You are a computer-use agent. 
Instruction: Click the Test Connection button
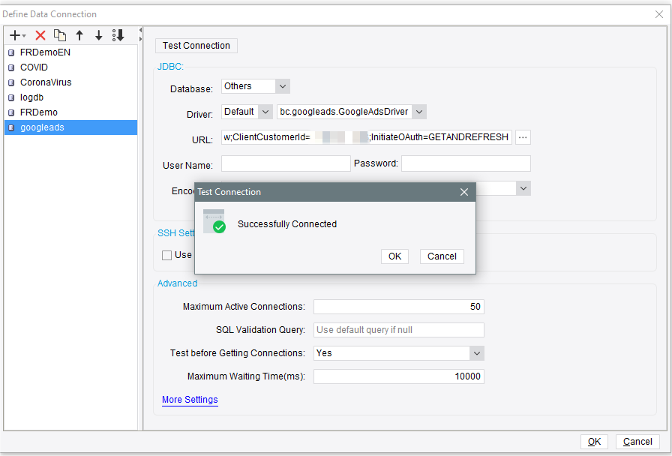196,46
